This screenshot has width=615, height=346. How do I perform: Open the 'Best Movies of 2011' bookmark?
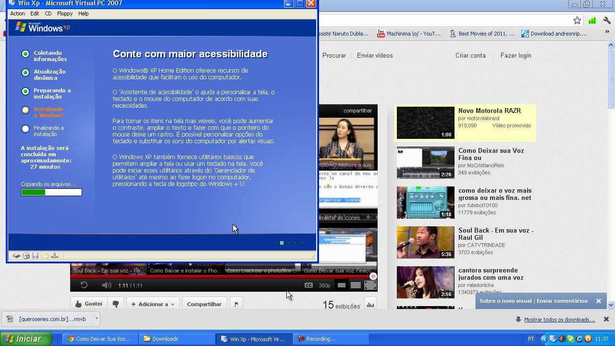(482, 34)
